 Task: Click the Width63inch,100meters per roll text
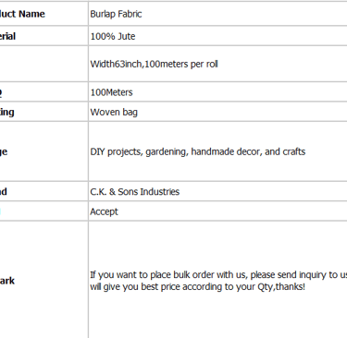coord(154,64)
